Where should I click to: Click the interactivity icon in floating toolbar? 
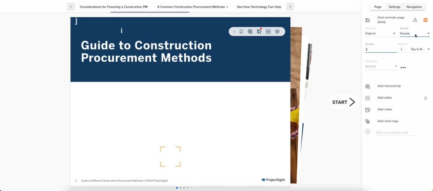250,31
